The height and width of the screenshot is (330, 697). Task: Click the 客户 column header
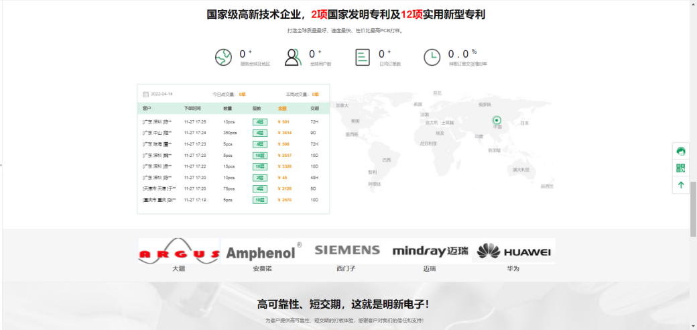[x=147, y=108]
